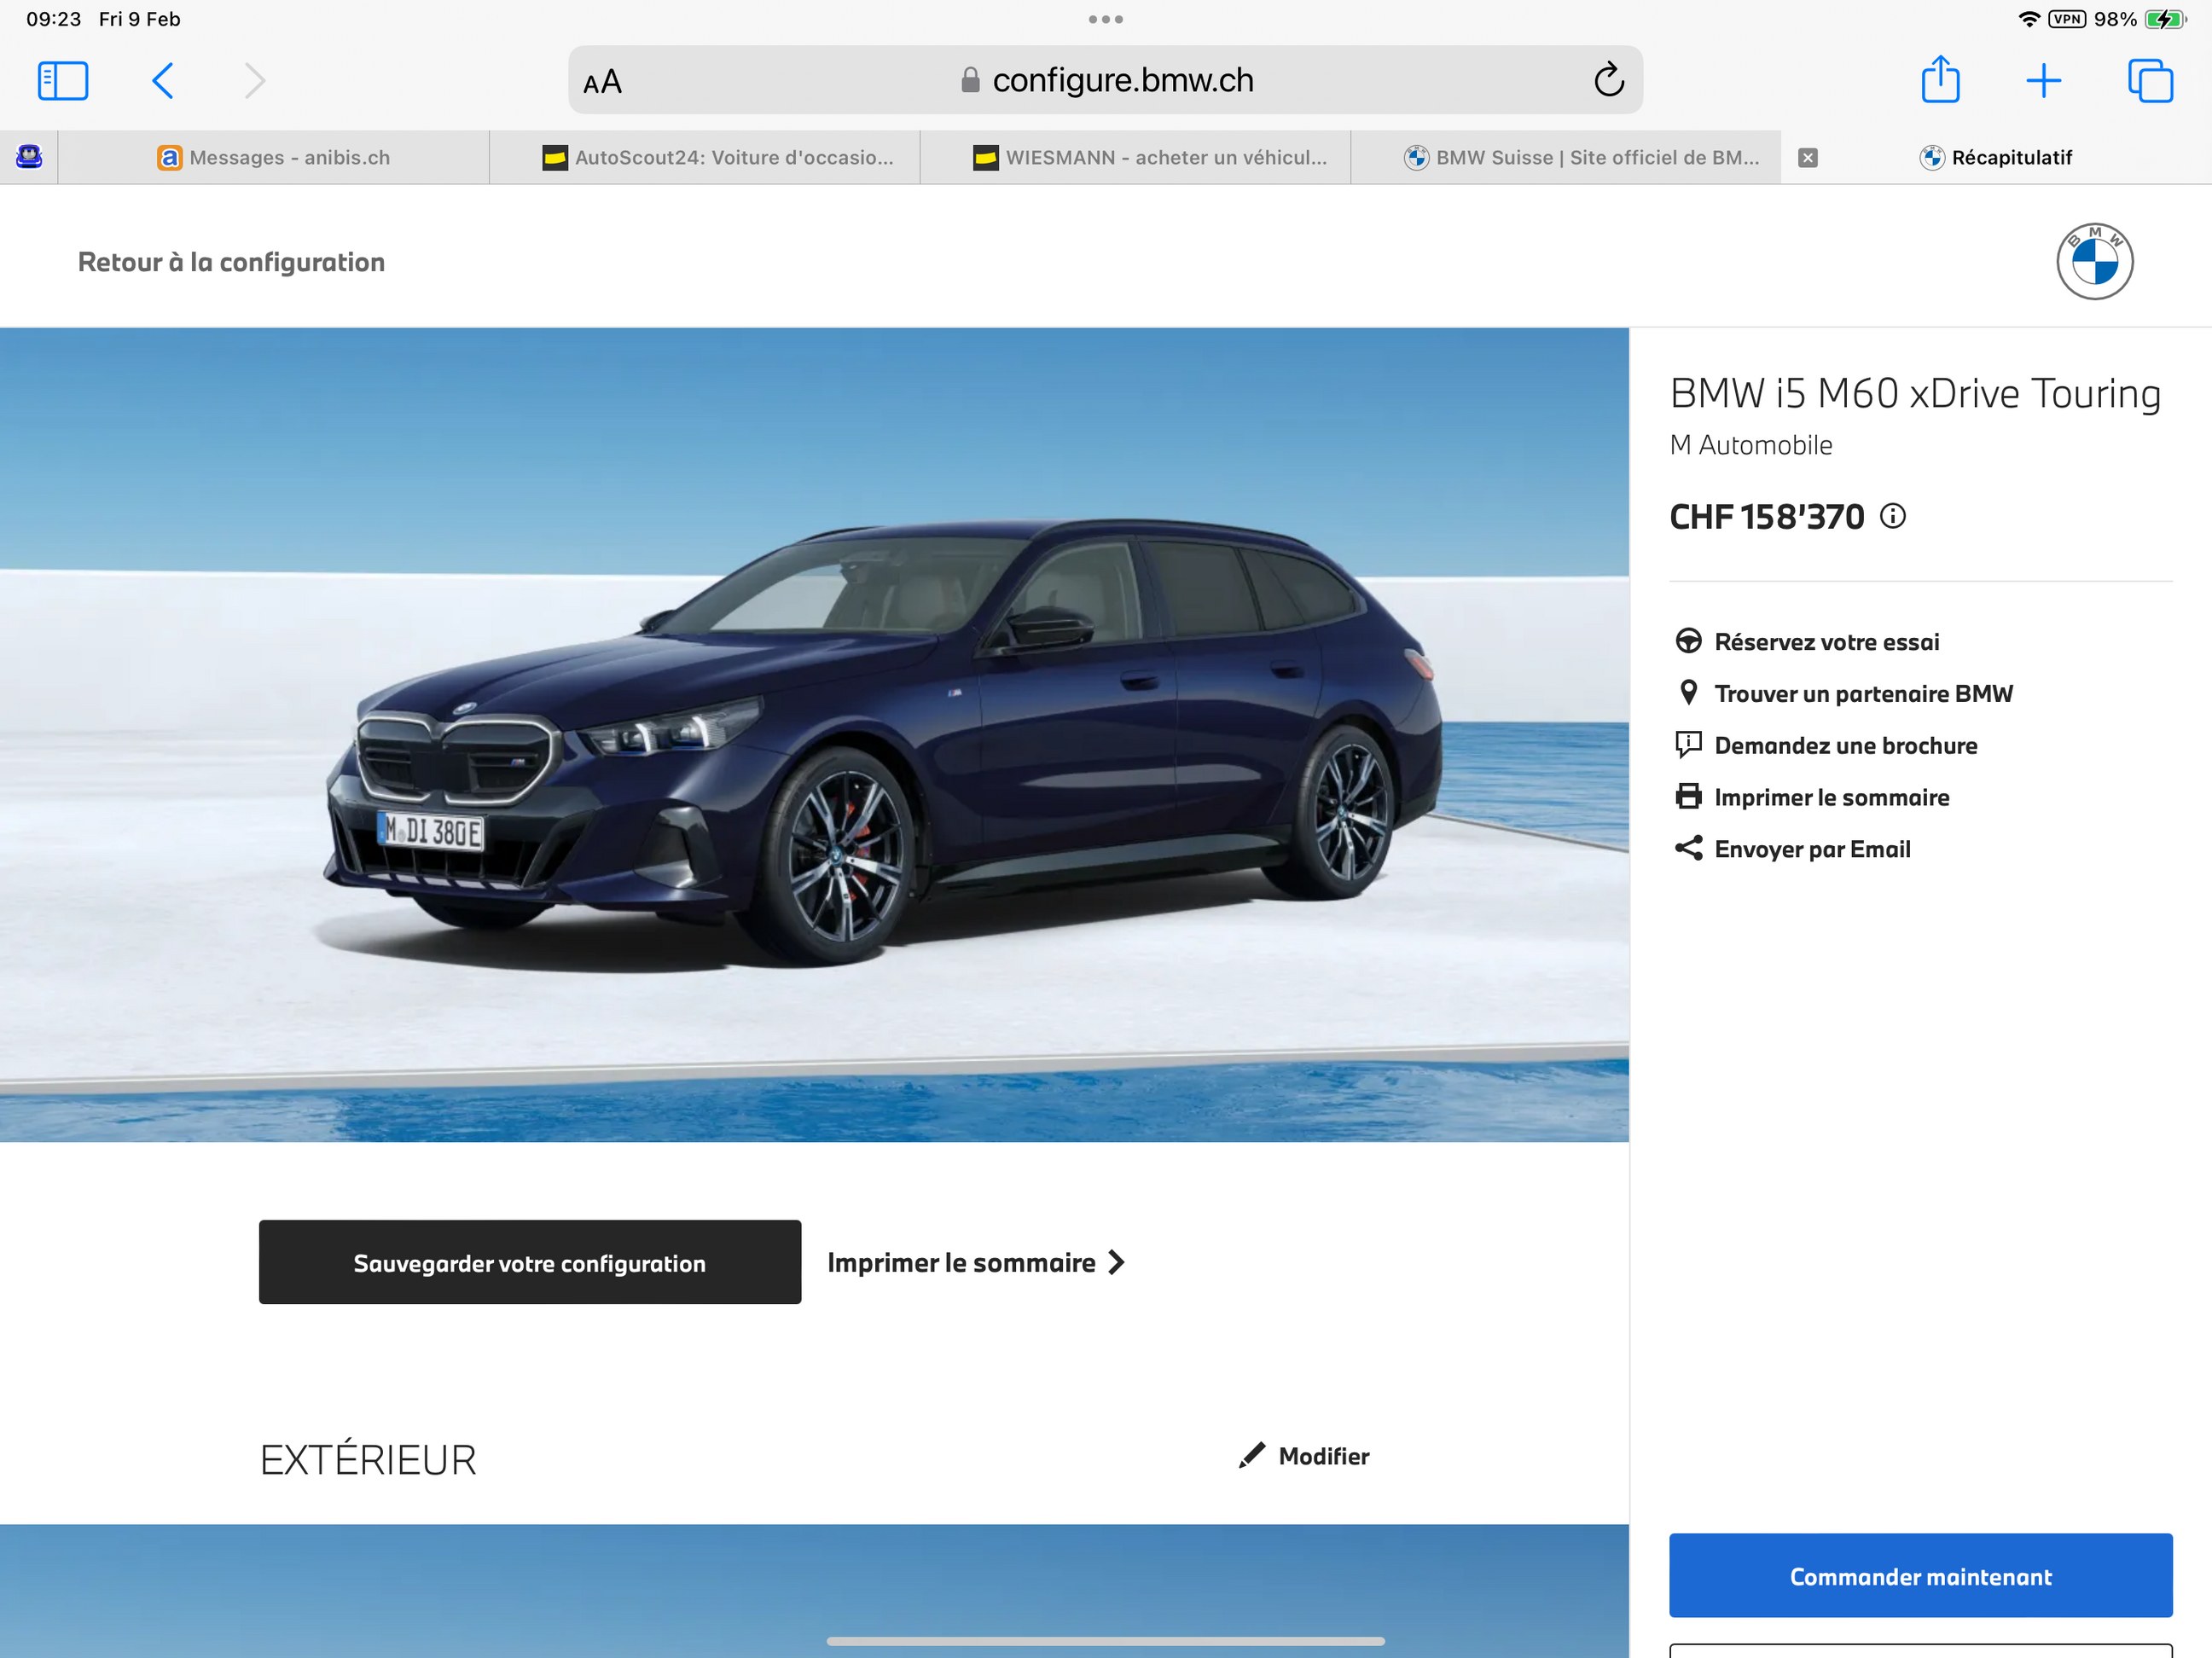Screen dimensions: 2212x1658
Task: Tap the battery indicator in status bar
Action: coord(2165,19)
